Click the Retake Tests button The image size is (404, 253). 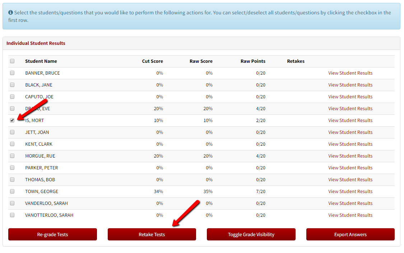152,234
